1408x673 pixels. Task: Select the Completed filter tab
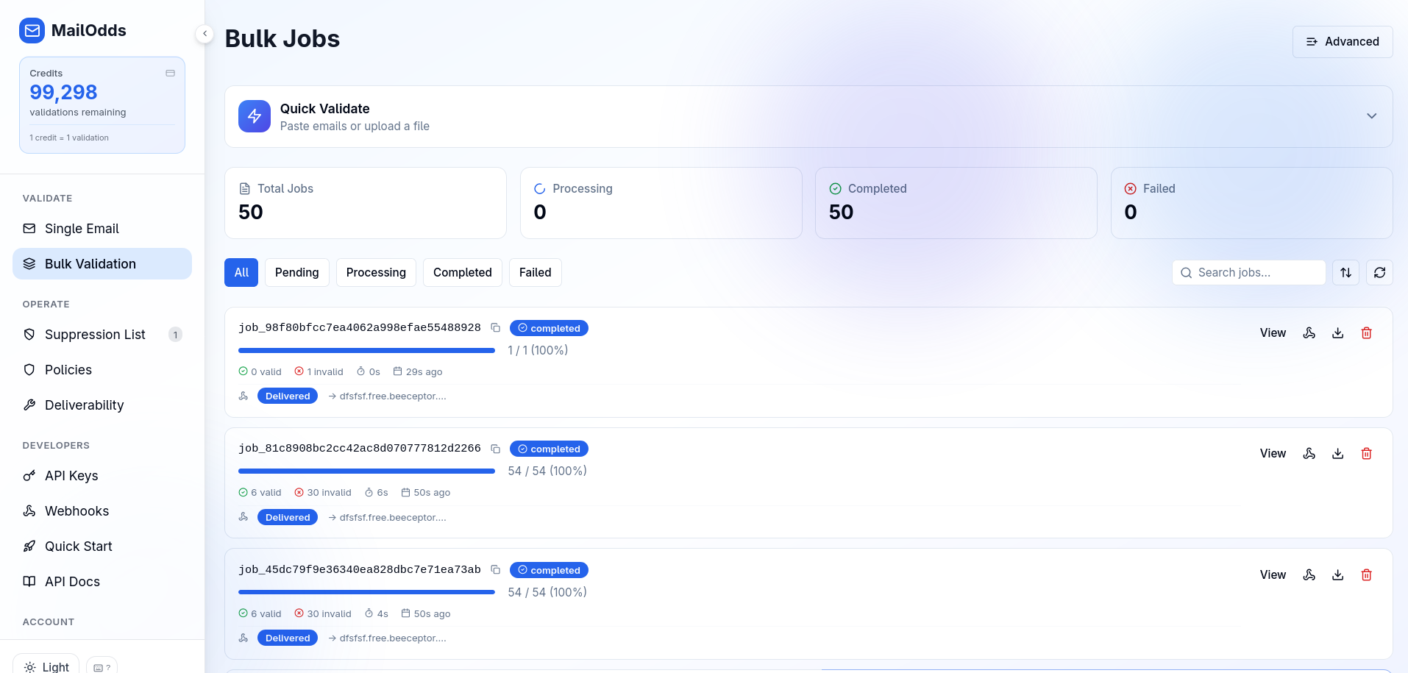pyautogui.click(x=463, y=272)
